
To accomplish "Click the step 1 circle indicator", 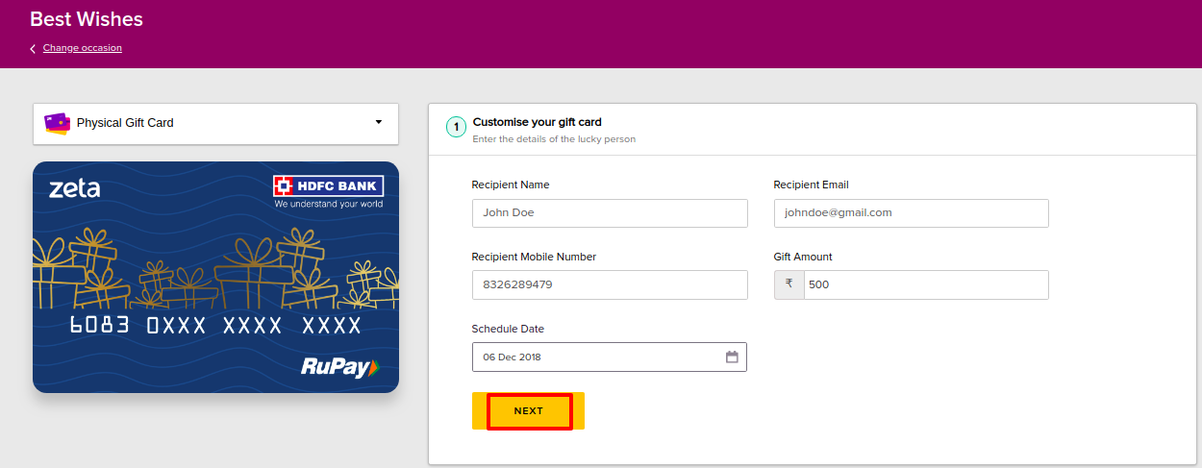I will point(456,127).
